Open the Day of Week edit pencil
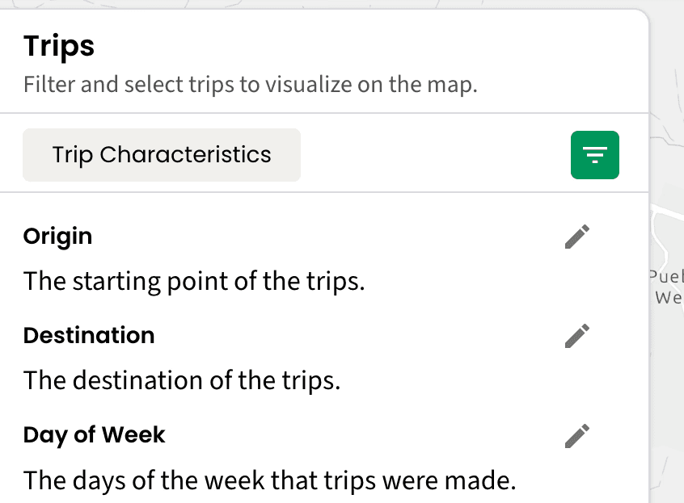Viewport: 684px width, 503px height. (576, 436)
